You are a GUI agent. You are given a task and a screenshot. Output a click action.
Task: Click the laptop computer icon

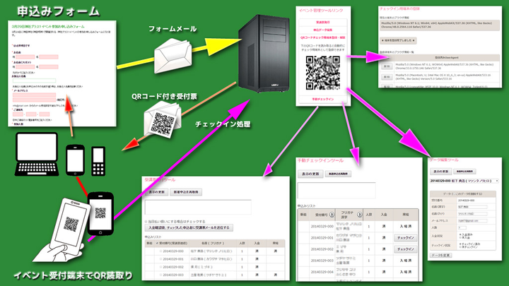point(37,155)
